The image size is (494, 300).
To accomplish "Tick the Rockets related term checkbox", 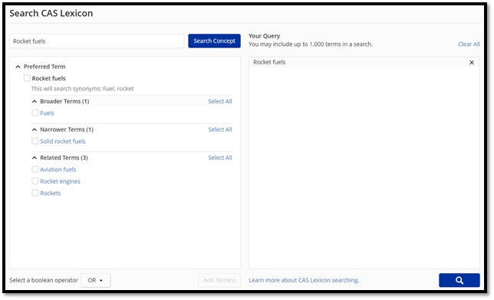I will (x=35, y=193).
